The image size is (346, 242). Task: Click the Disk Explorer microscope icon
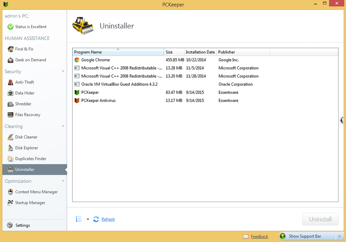pyautogui.click(x=11, y=148)
